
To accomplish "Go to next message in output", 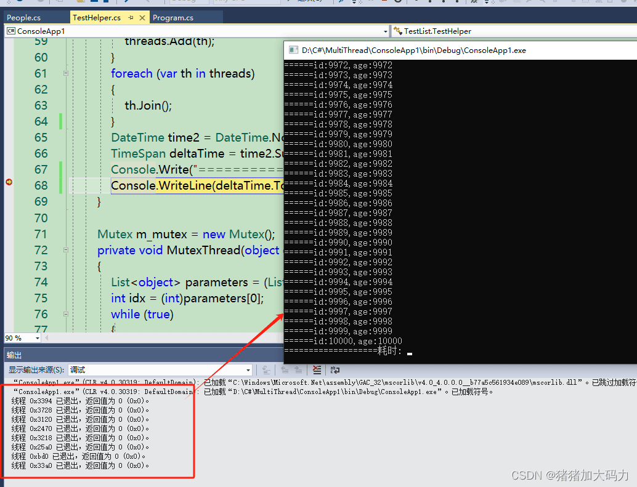I will click(x=298, y=370).
